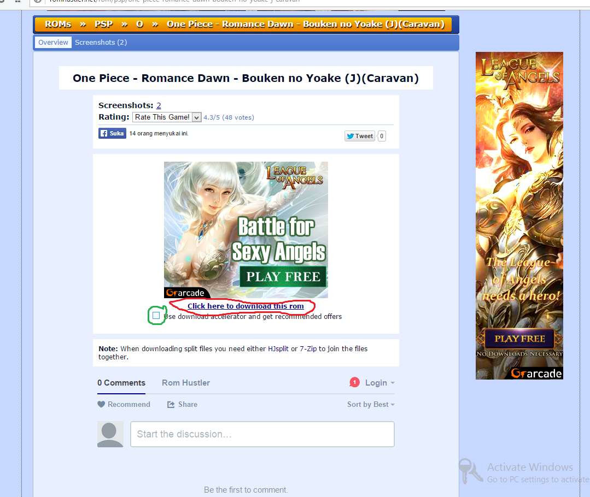Open the 7-Zip link

(x=308, y=349)
